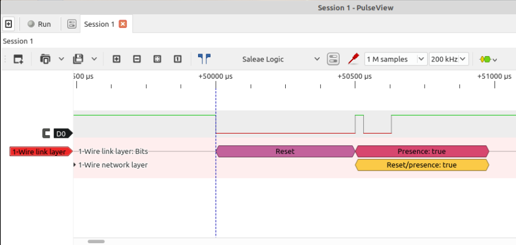Click the zoom 1:1 icon
Image resolution: width=516 pixels, height=245 pixels.
(x=177, y=59)
